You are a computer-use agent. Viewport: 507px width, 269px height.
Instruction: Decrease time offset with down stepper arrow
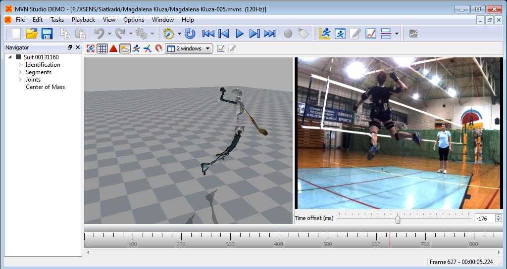(499, 221)
